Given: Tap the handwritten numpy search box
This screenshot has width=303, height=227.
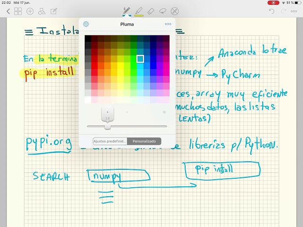Looking at the screenshot, I should [118, 175].
